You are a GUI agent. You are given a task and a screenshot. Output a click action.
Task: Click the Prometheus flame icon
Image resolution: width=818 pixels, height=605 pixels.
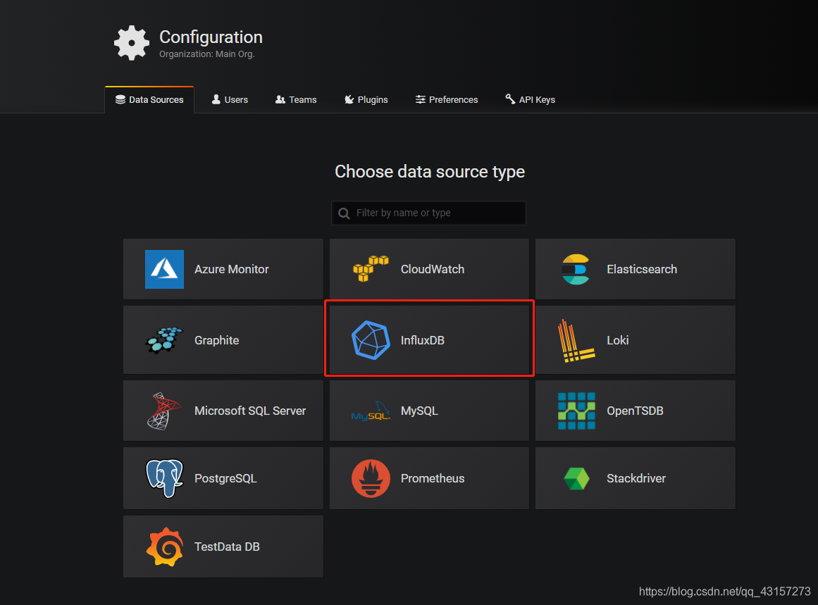coord(371,478)
